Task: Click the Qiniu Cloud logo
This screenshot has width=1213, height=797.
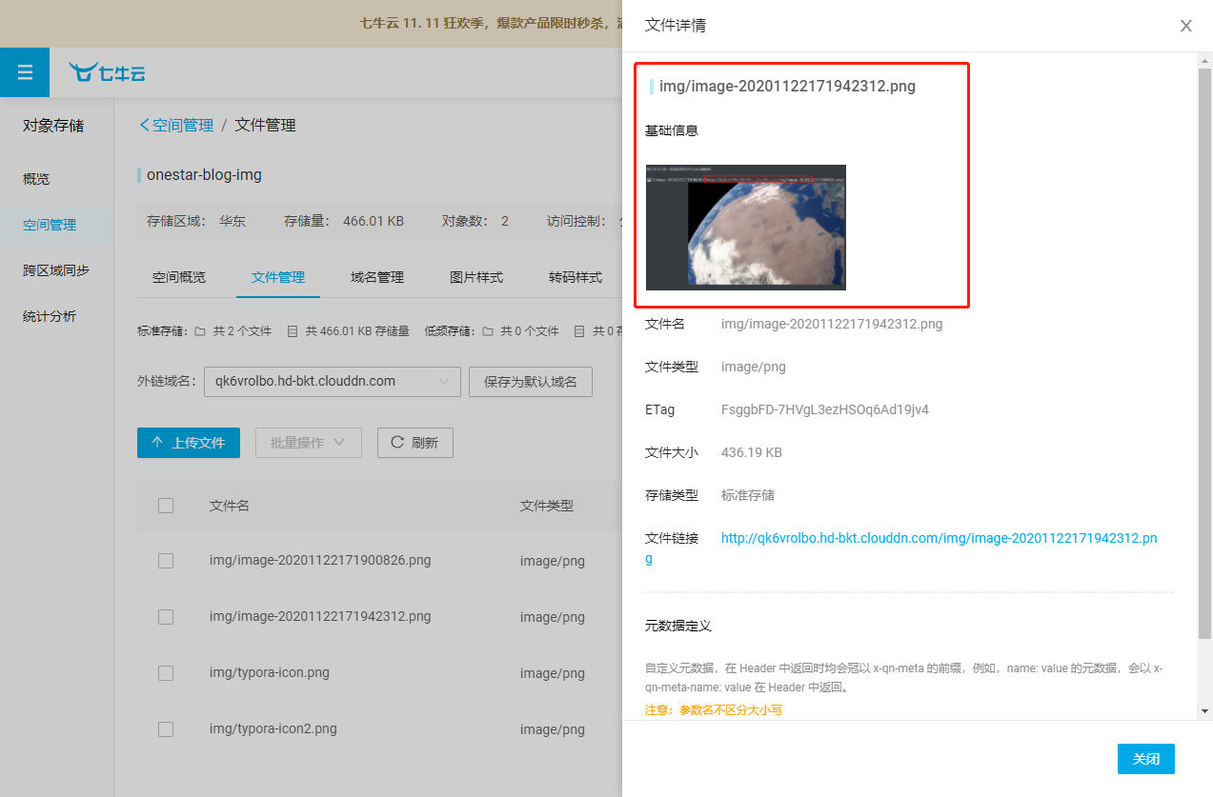Action: [x=107, y=73]
